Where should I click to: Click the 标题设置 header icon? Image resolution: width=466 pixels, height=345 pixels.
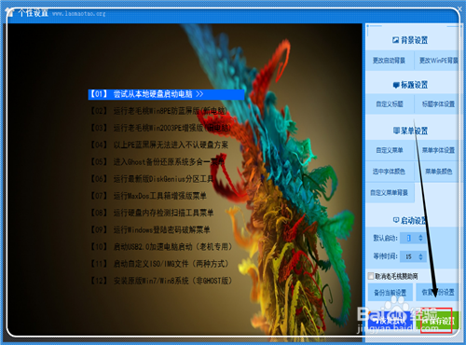click(396, 85)
